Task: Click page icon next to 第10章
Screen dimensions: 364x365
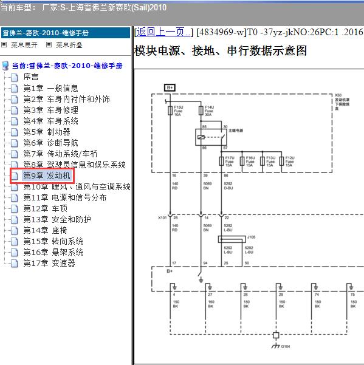Action: pyautogui.click(x=15, y=188)
